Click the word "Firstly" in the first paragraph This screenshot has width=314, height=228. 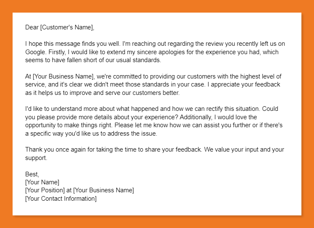click(x=56, y=52)
